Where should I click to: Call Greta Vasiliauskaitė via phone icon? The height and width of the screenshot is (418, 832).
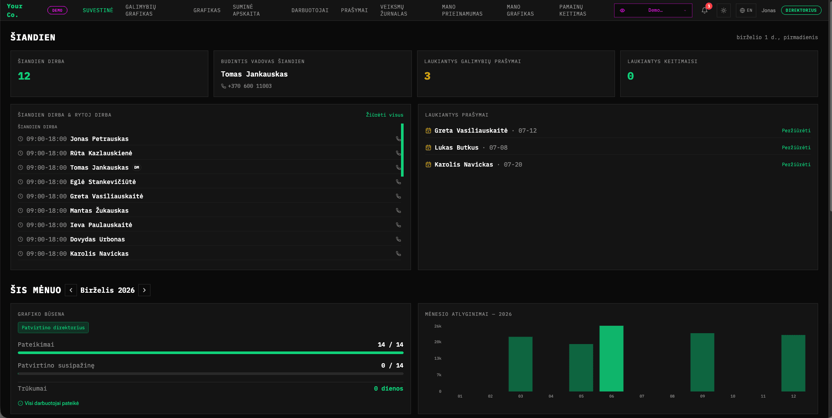(398, 196)
